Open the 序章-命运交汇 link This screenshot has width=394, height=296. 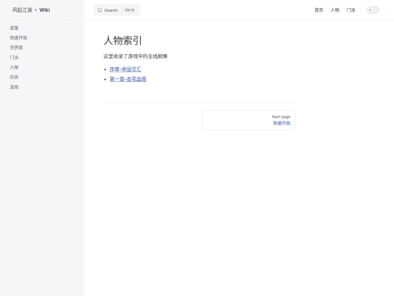point(125,69)
